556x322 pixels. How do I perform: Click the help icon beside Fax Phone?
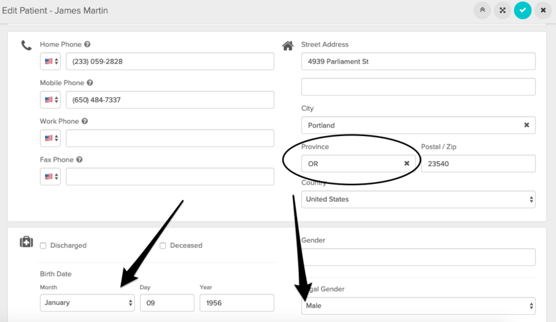tap(79, 160)
